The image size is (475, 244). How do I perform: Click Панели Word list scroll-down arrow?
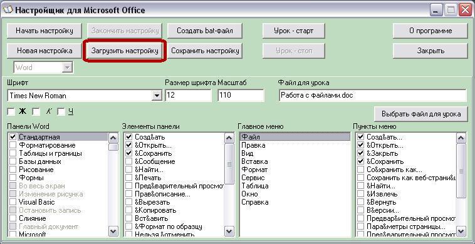pyautogui.click(x=113, y=231)
